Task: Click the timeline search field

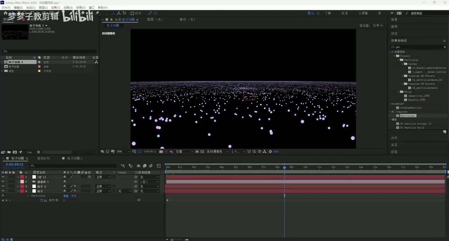Action: [74, 166]
